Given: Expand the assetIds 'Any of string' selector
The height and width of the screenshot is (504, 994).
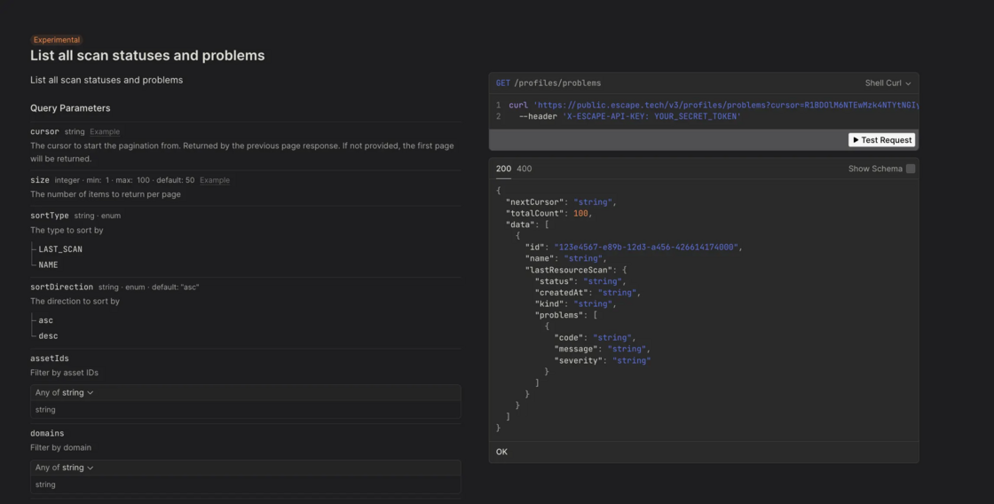Looking at the screenshot, I should 64,392.
